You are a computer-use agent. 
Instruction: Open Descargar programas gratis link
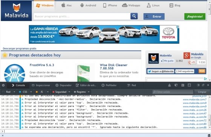[x=20, y=49]
